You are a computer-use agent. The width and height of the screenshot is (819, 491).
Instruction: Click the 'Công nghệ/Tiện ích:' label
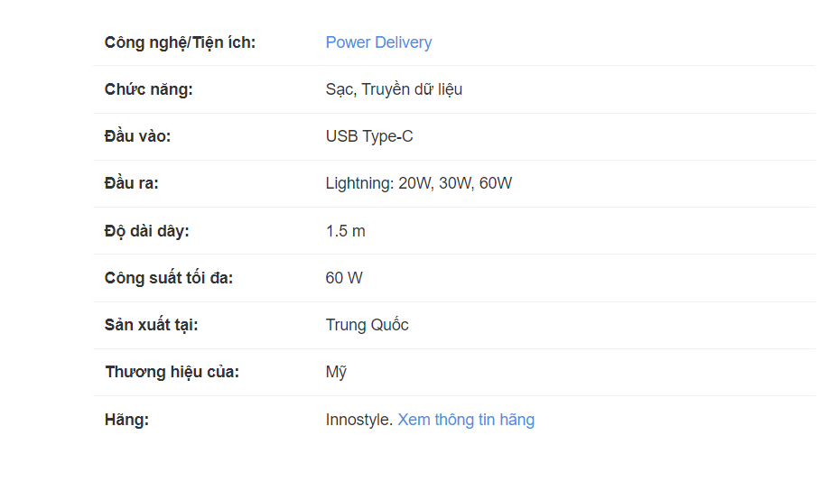(x=180, y=42)
